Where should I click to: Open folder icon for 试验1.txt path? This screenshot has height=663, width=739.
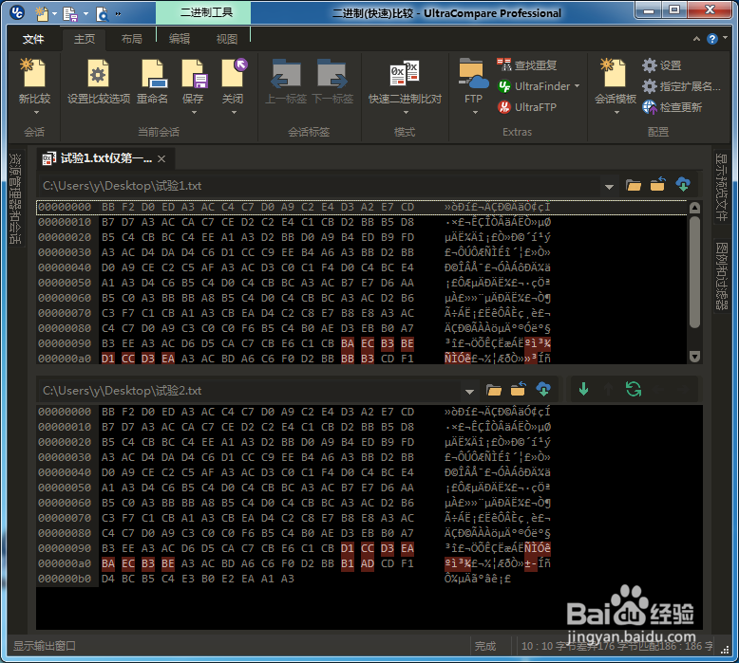[x=634, y=185]
